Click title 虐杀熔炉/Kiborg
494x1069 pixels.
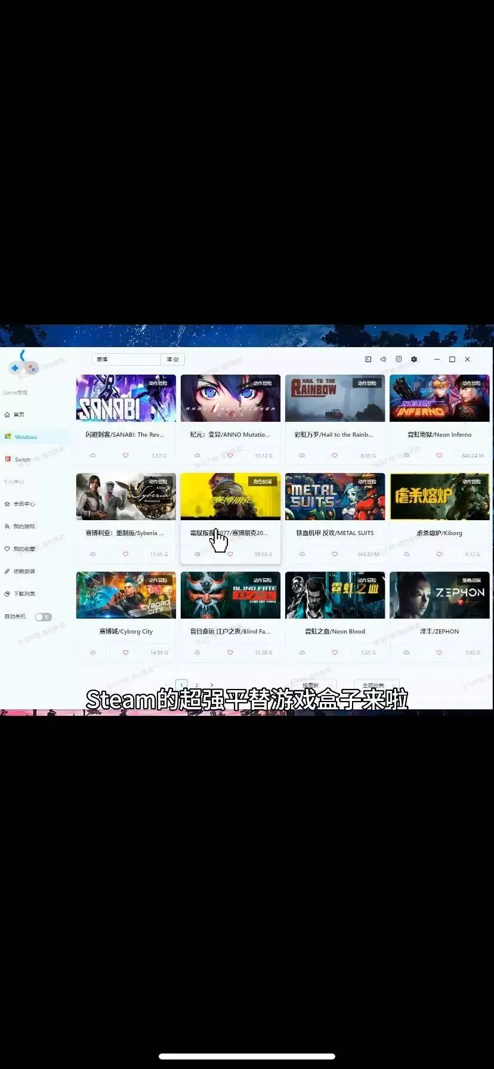[440, 533]
